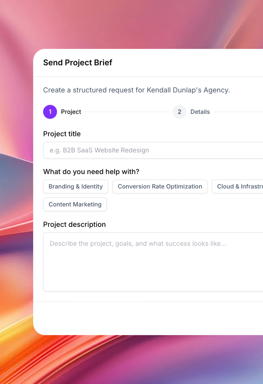Focus the Project title input field
Screen dimensions: 263x384
153,150
